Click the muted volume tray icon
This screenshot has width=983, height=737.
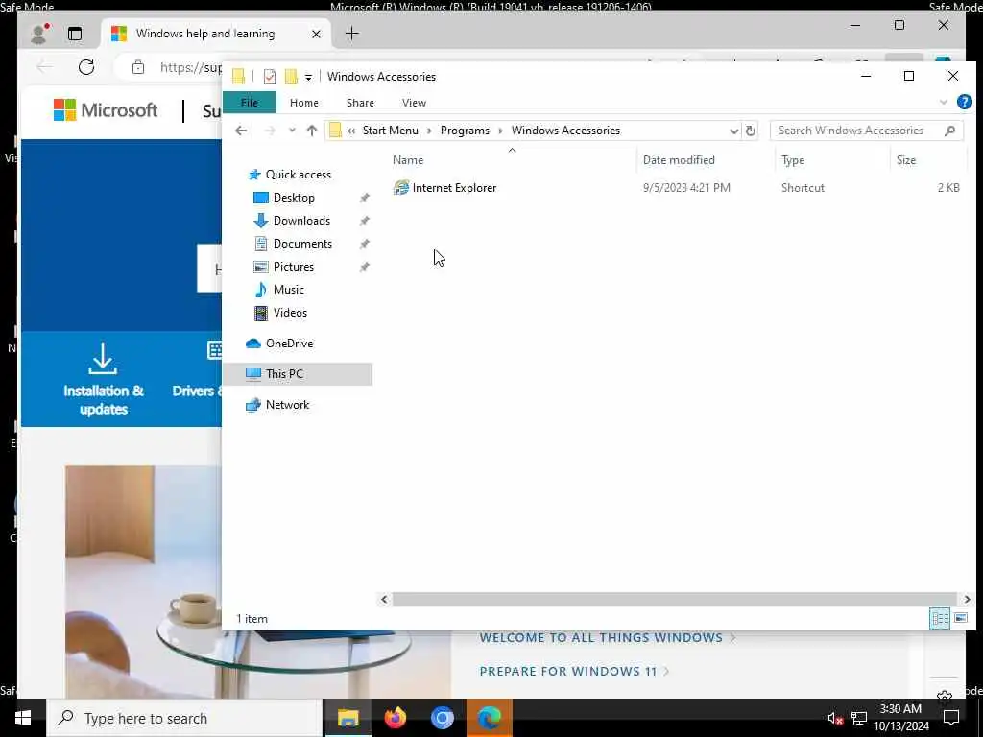(x=834, y=718)
